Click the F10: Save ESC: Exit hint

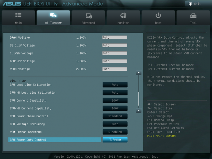164,132
